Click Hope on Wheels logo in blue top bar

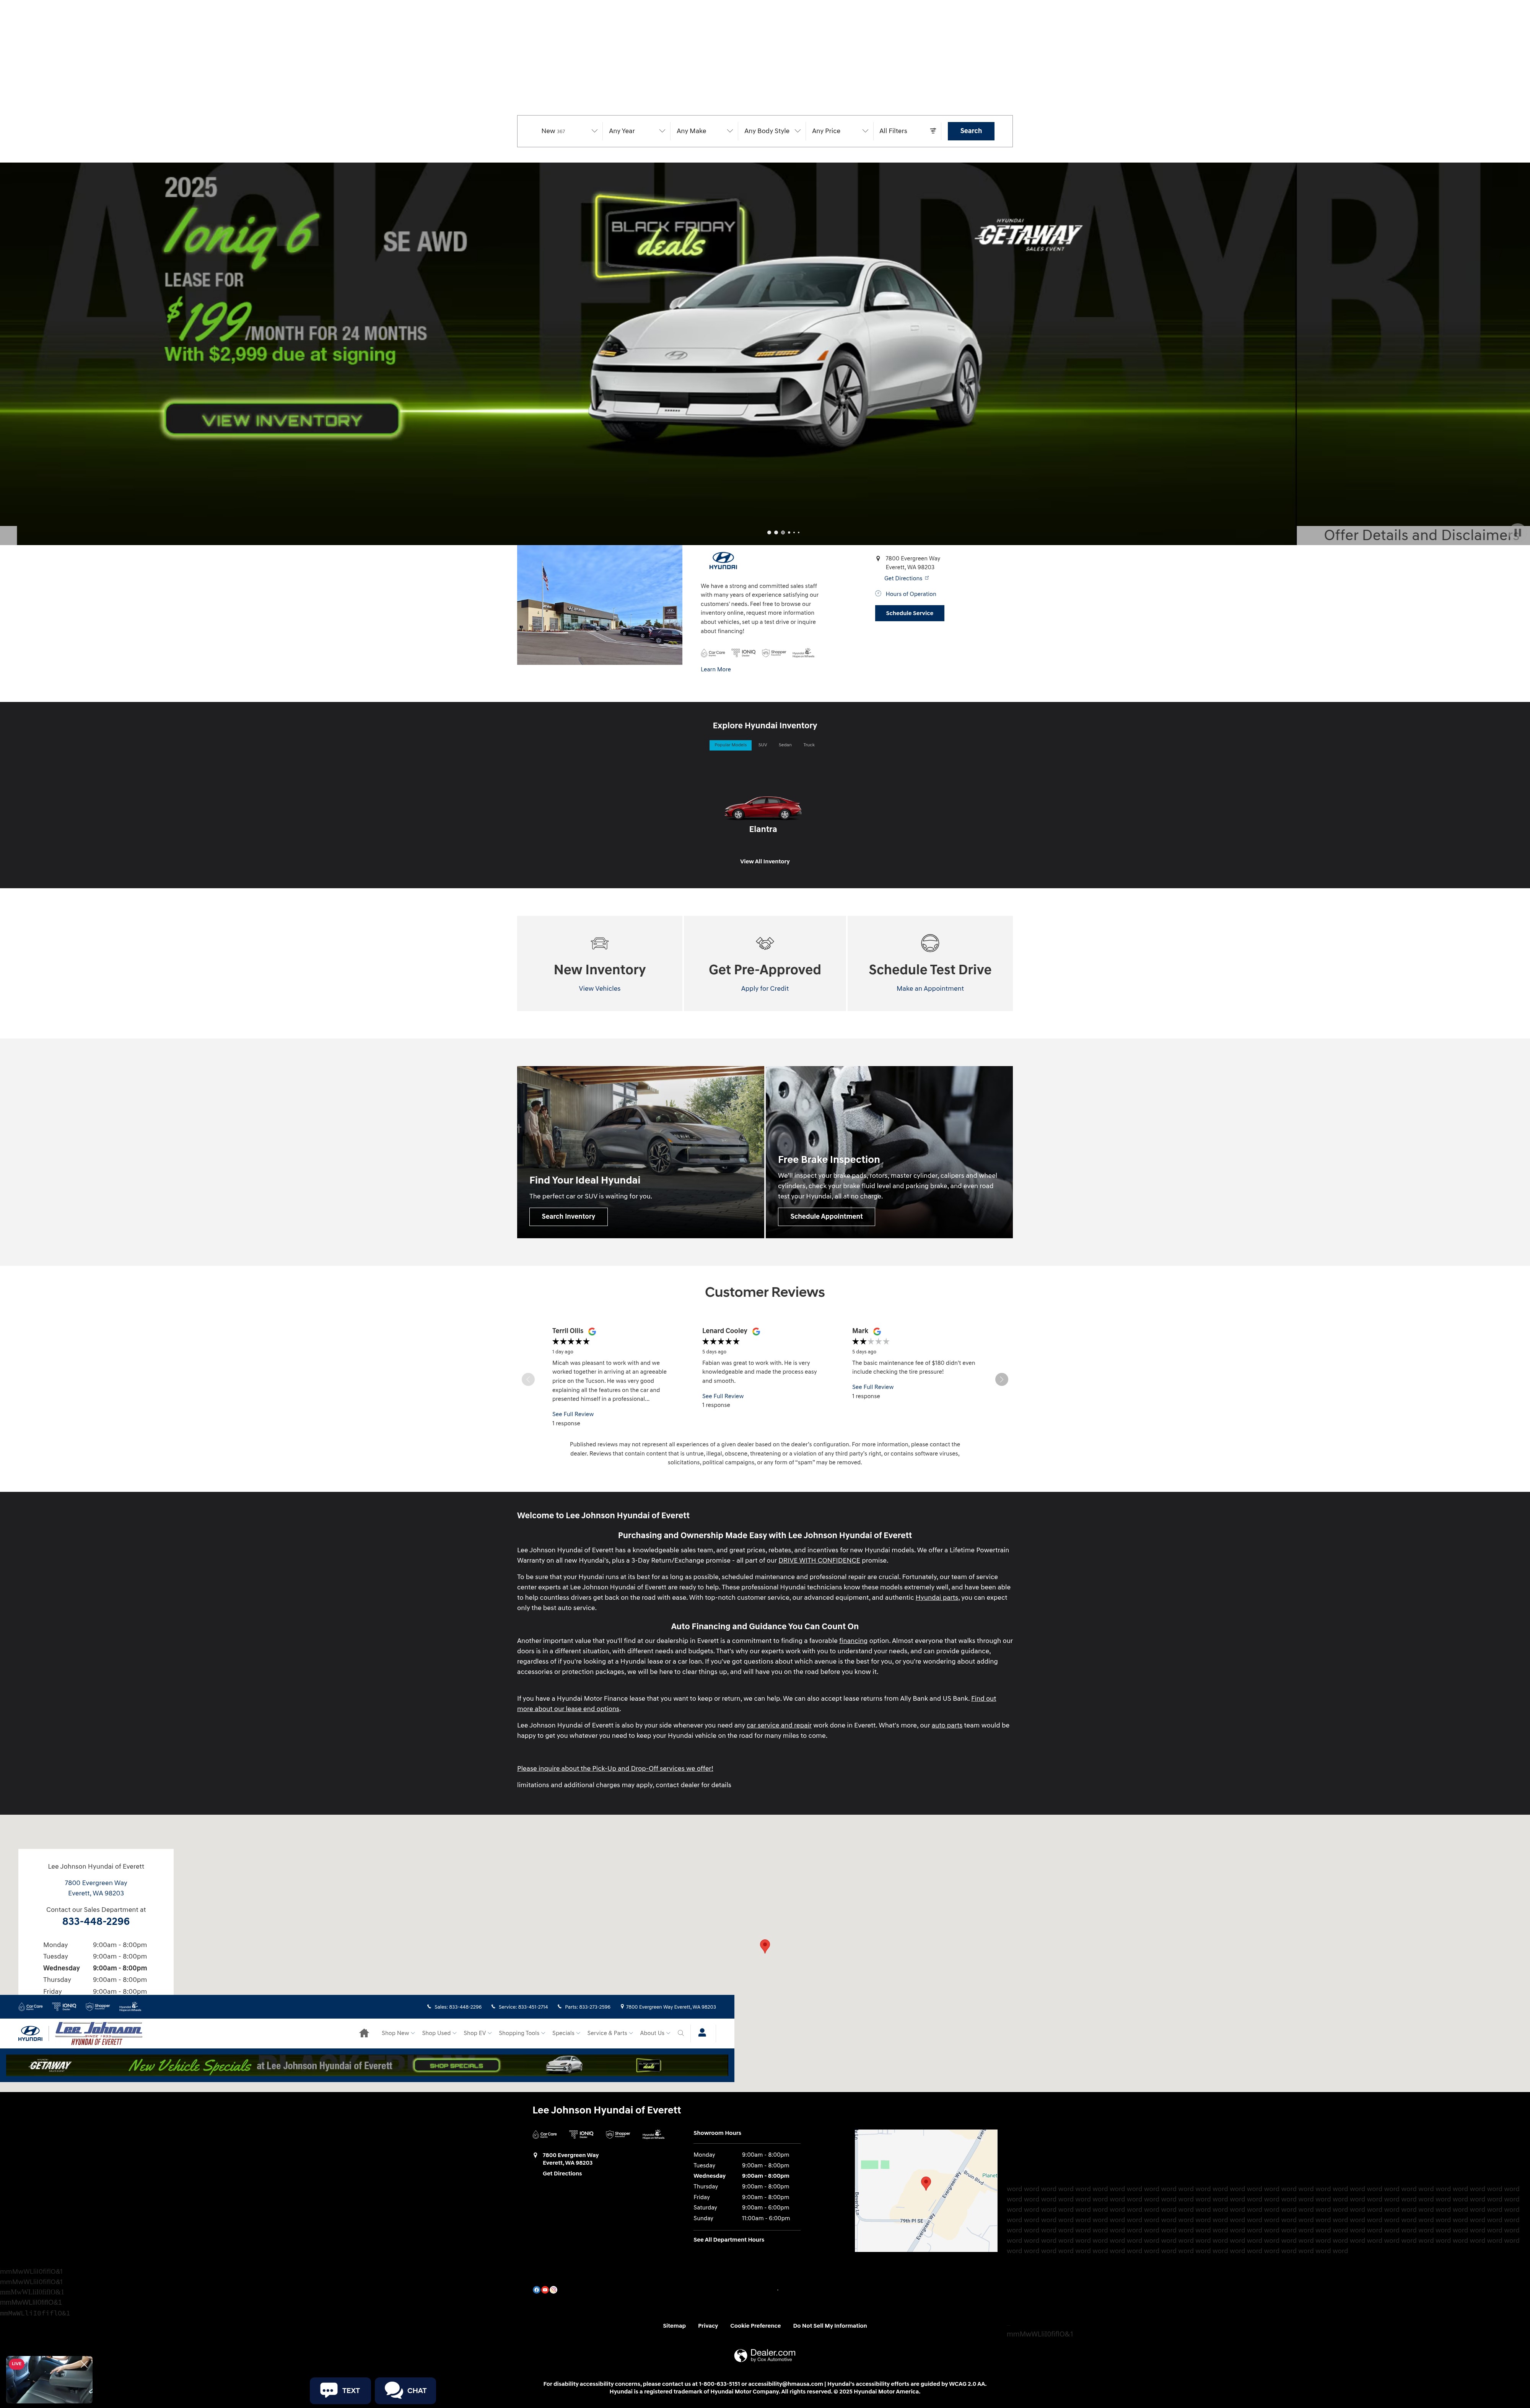tap(131, 2007)
